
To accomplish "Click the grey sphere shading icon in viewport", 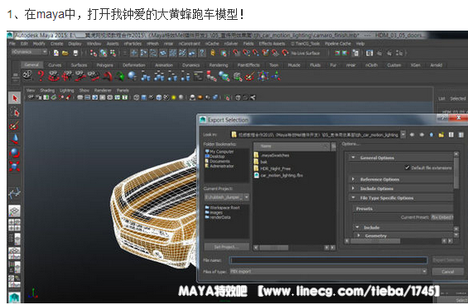I will [181, 98].
